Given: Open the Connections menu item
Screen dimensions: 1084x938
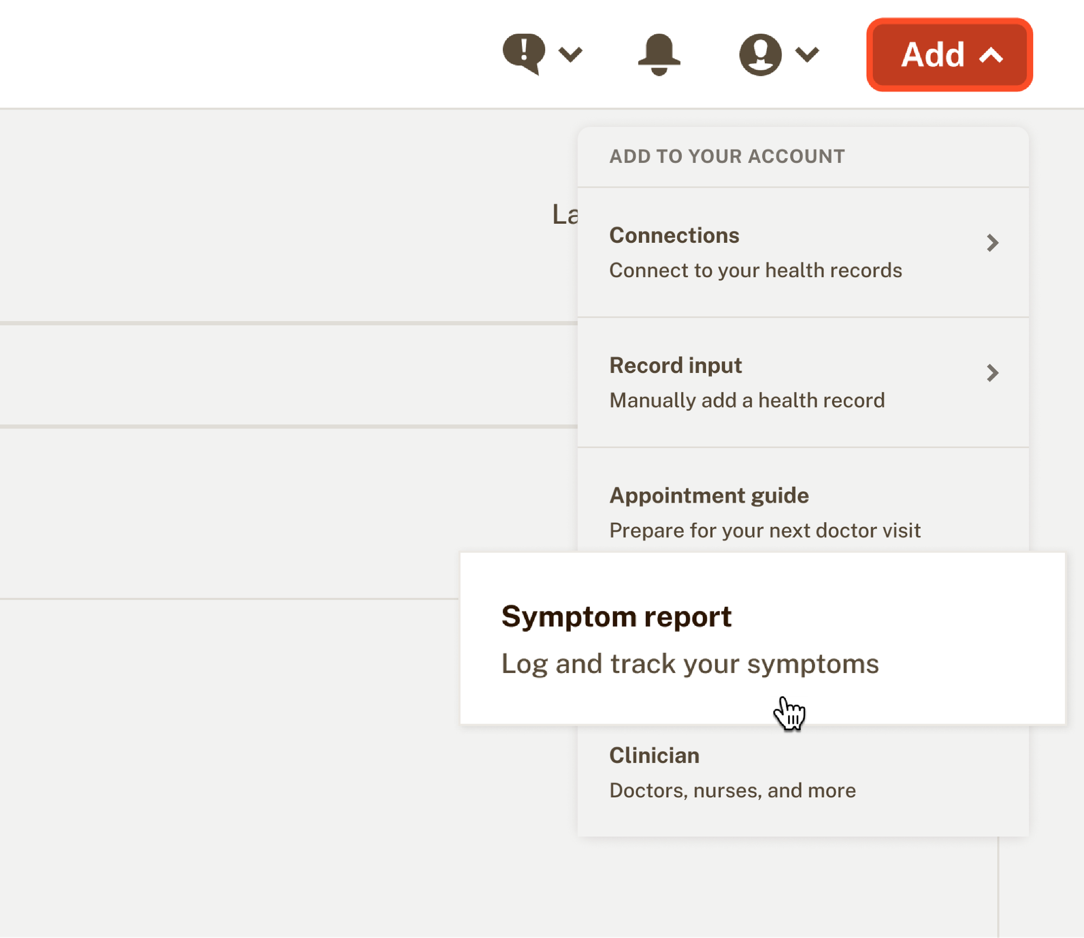Looking at the screenshot, I should [x=803, y=253].
